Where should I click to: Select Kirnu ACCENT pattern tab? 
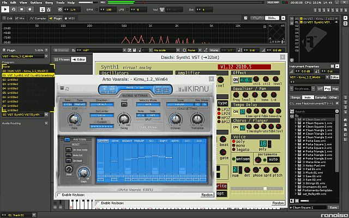coord(127,141)
